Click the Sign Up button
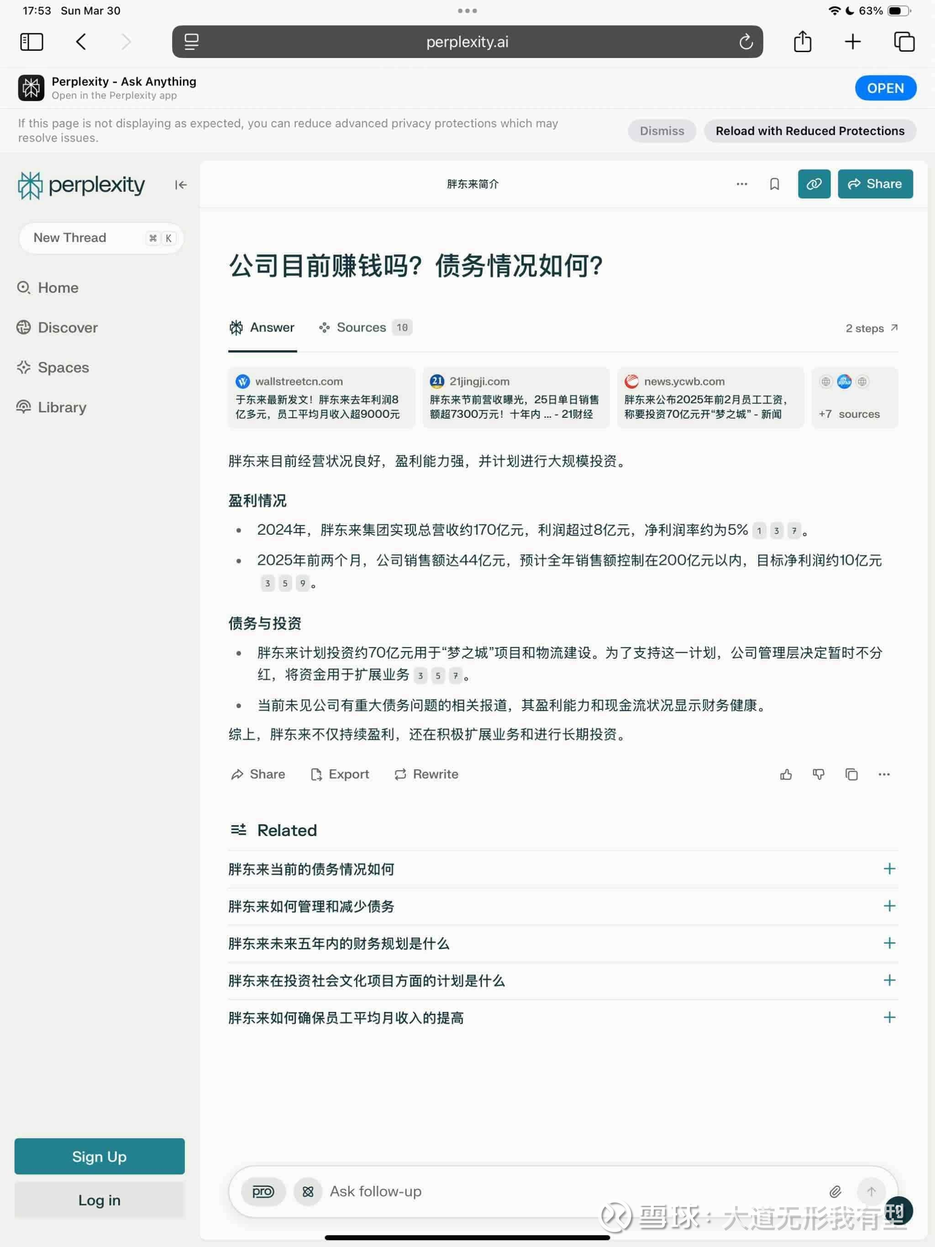 [x=100, y=1156]
